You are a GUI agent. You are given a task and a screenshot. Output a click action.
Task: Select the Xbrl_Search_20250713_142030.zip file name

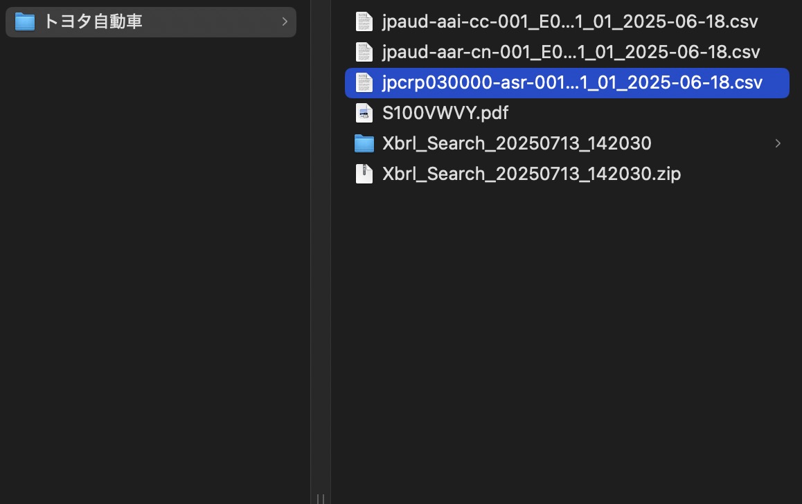531,174
